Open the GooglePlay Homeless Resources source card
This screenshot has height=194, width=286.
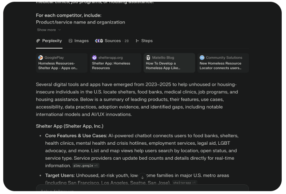62,63
